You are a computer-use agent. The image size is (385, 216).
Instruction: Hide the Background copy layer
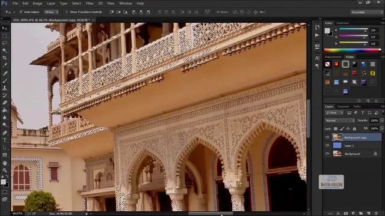327,137
